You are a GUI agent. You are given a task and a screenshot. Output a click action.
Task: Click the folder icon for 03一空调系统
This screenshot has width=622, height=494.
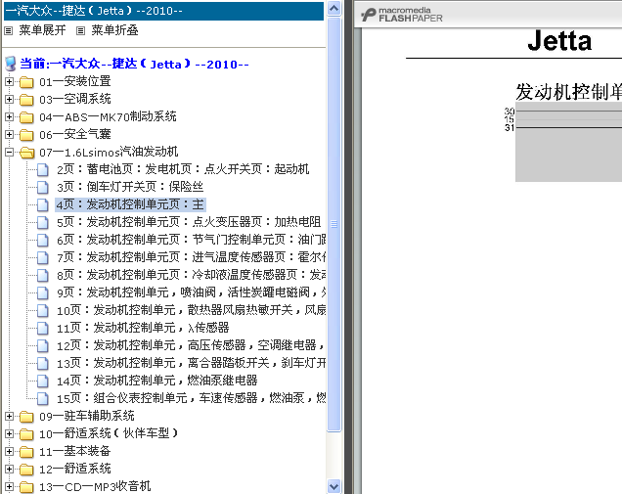[x=26, y=100]
